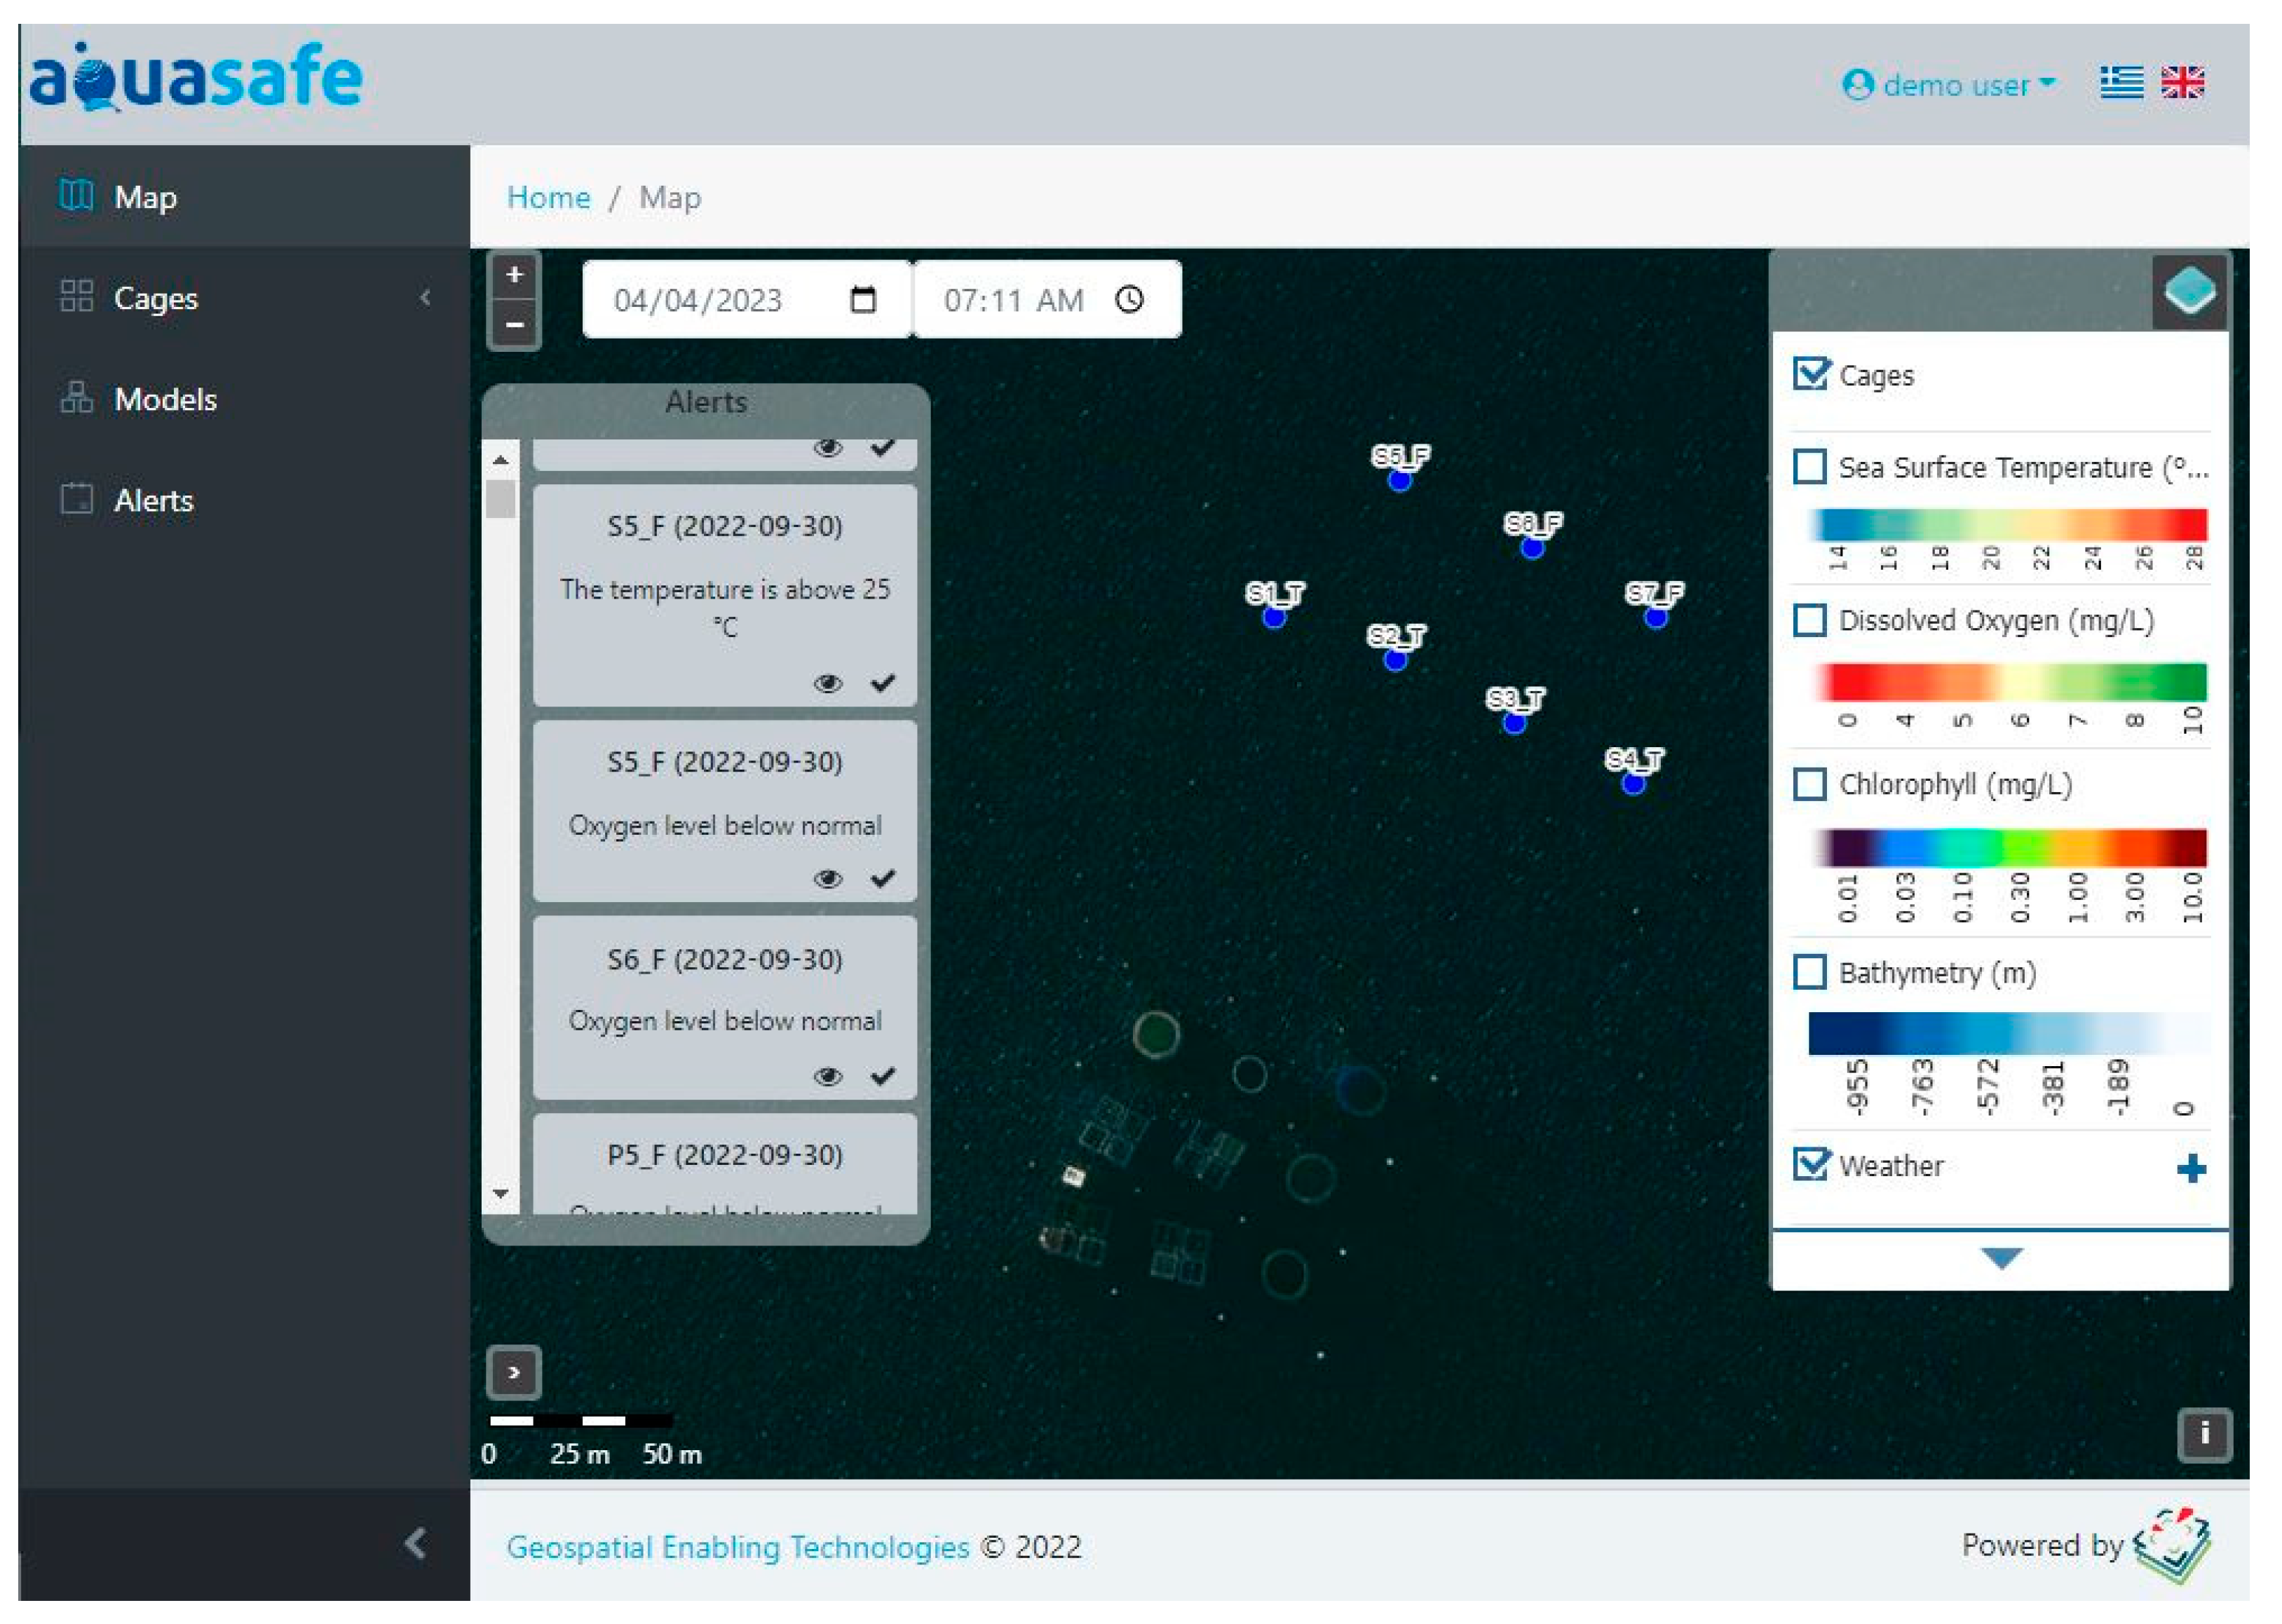This screenshot has height=1624, width=2282.
Task: Open the calendar date picker icon
Action: [x=862, y=300]
